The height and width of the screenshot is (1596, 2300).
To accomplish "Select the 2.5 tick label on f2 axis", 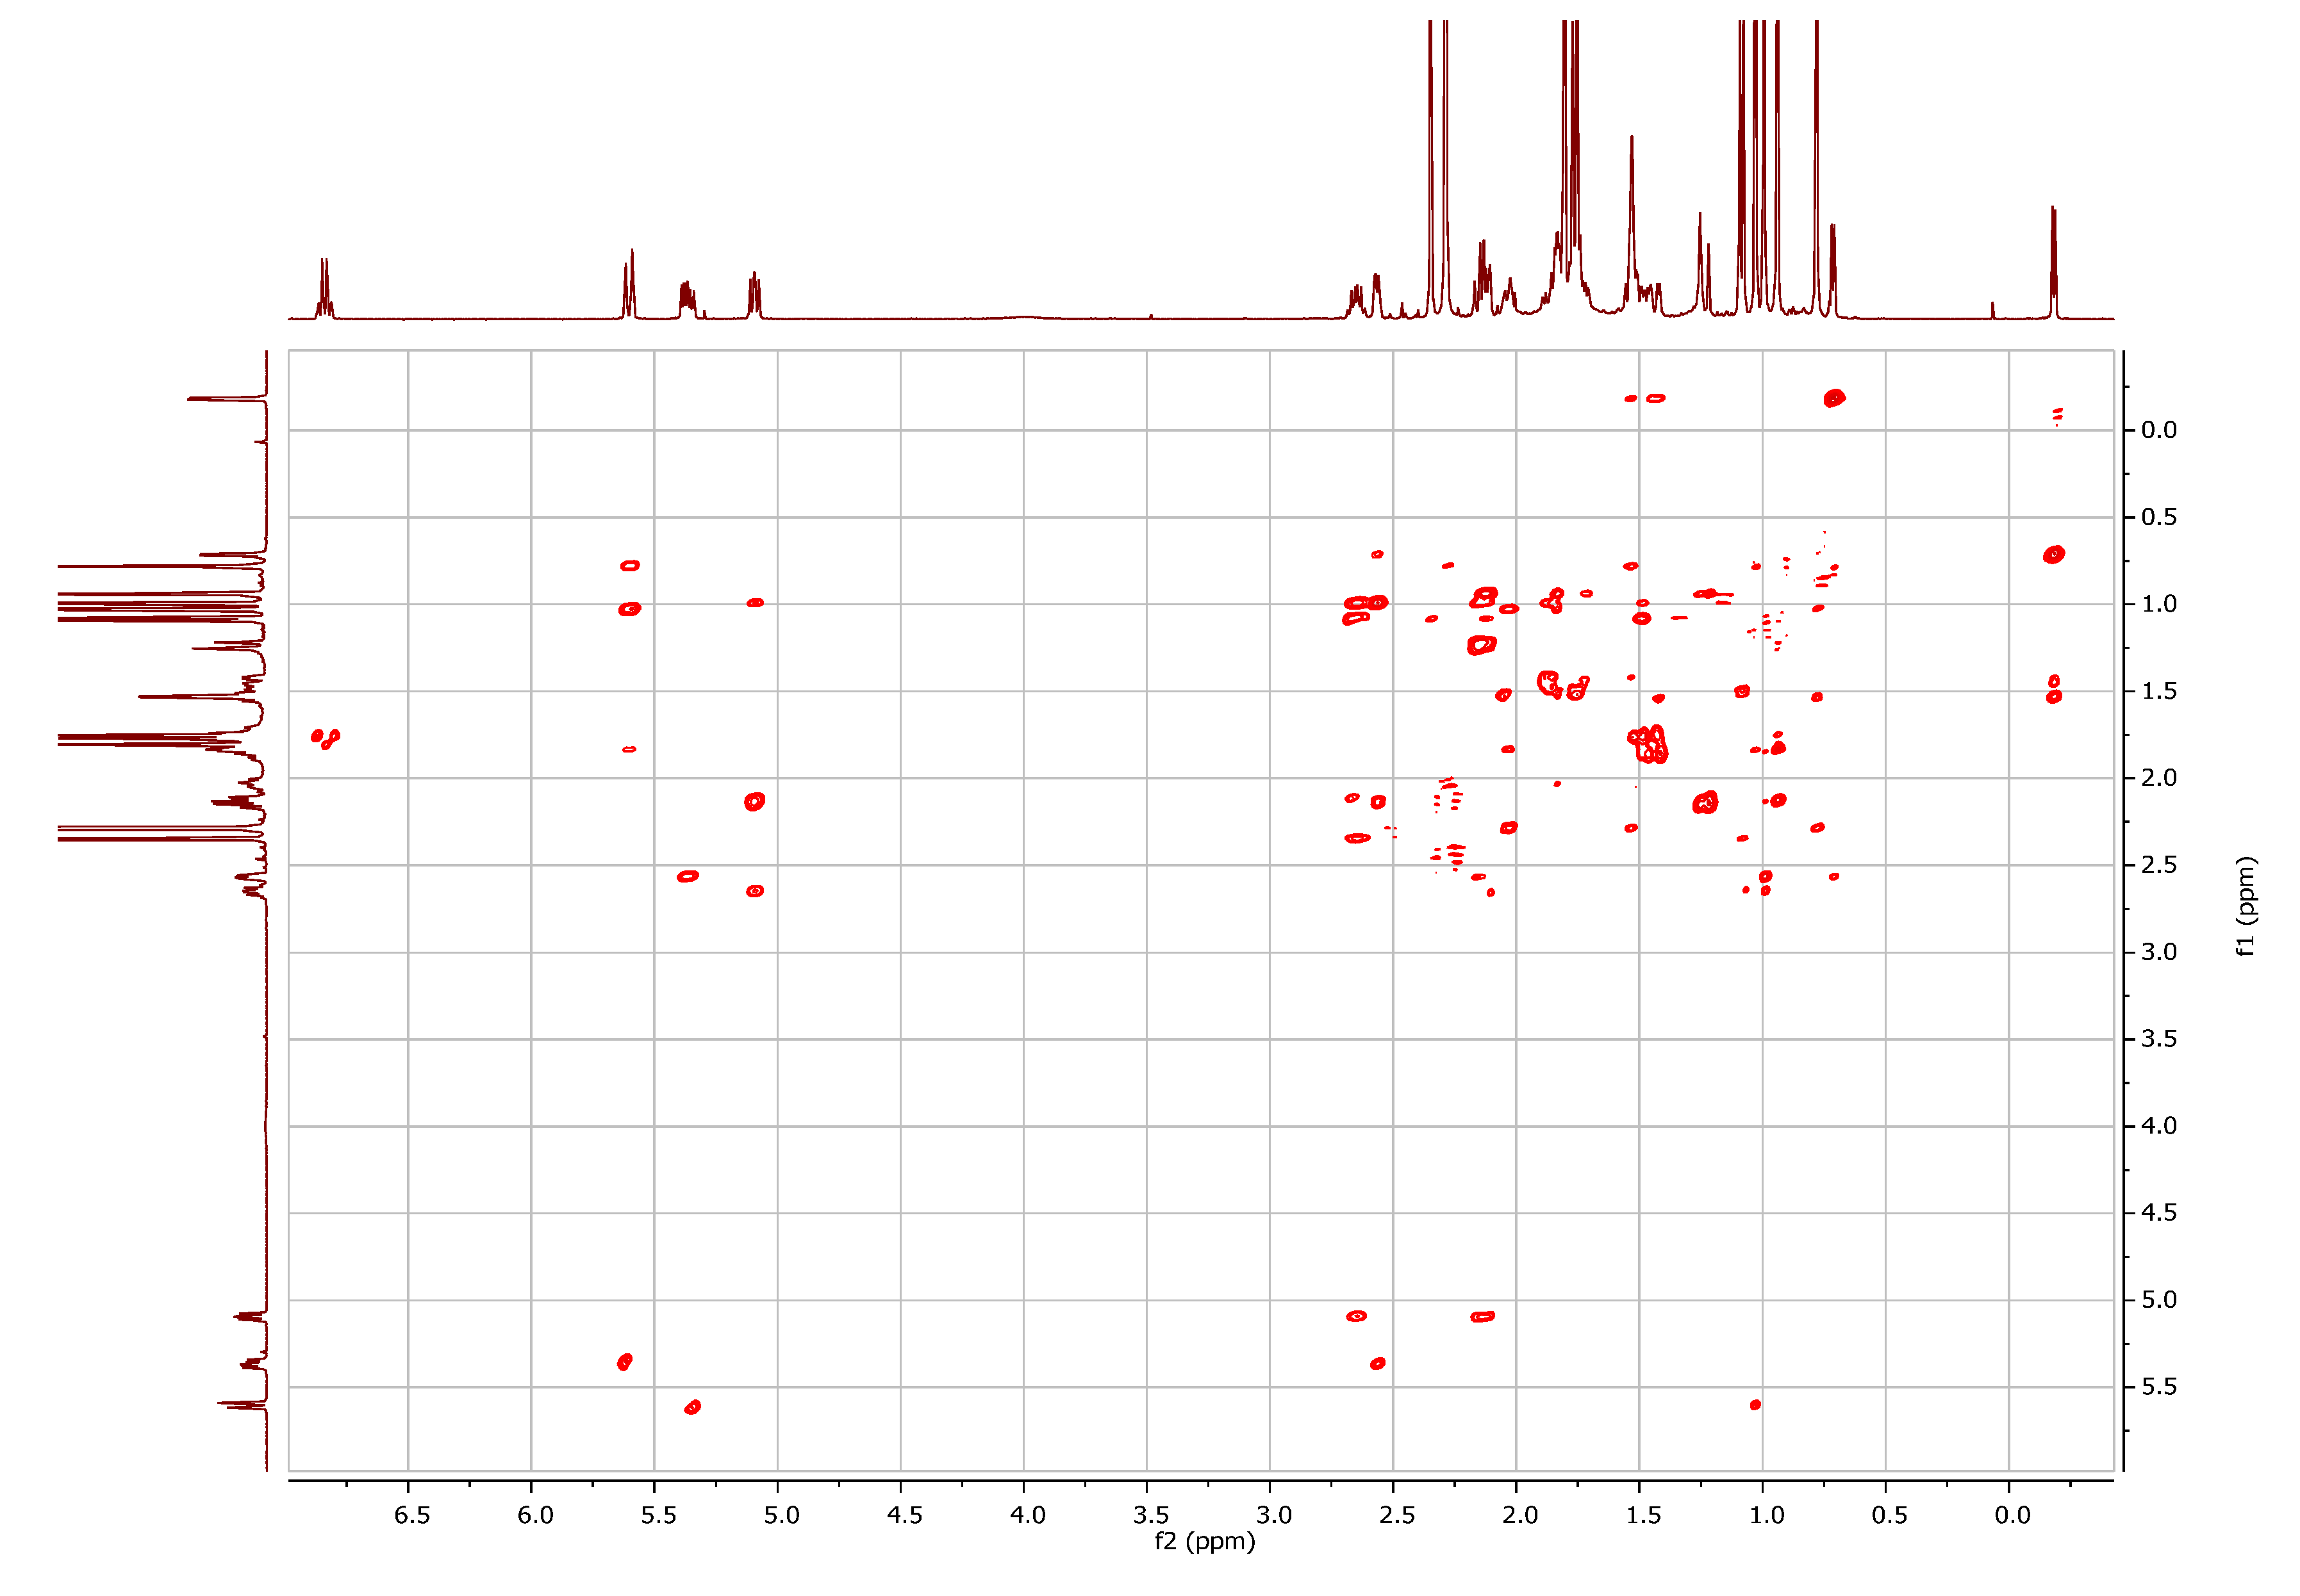I will coord(1396,1515).
